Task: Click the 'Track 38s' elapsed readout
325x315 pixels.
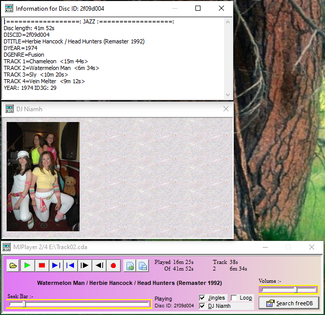Action: [x=226, y=262]
